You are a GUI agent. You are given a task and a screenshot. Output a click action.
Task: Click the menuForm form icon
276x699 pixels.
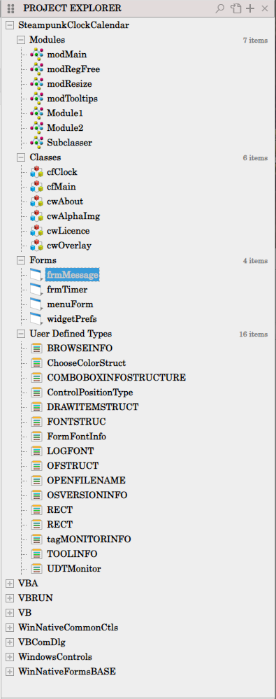[x=37, y=304]
